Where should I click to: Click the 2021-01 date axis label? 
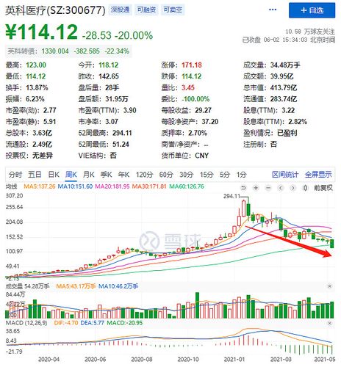pyautogui.click(x=234, y=359)
